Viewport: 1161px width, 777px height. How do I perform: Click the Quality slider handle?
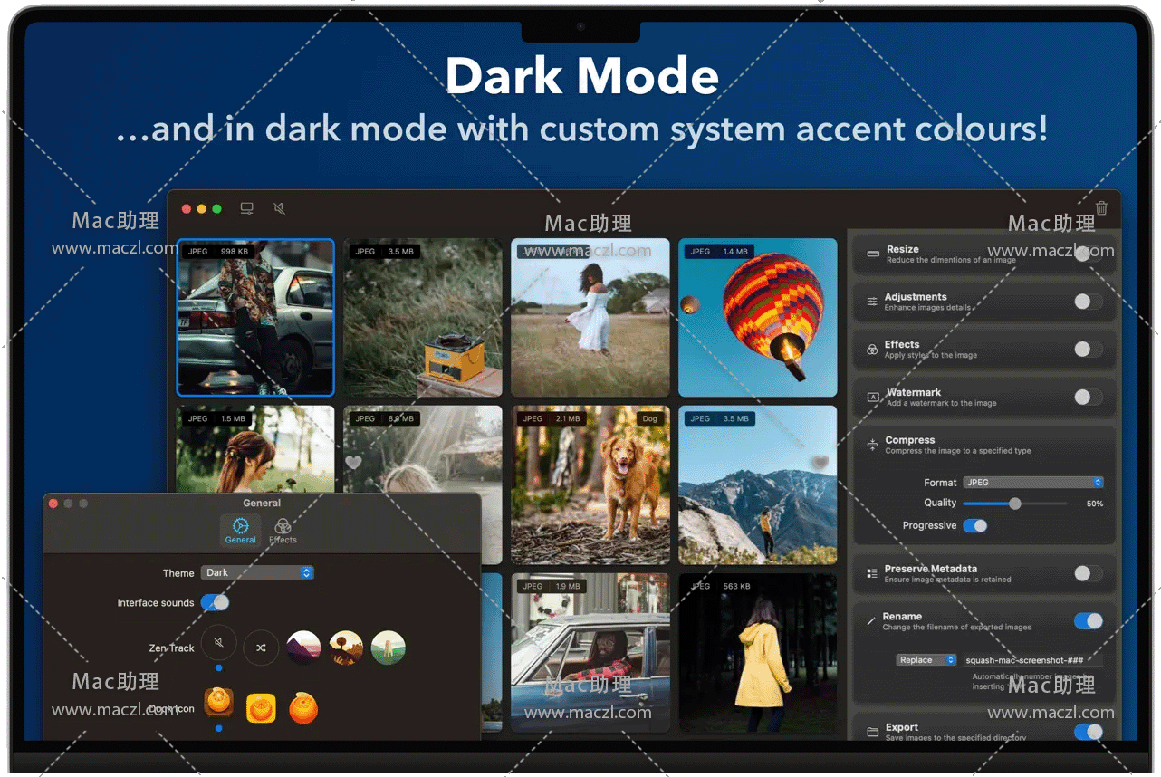click(x=1015, y=504)
